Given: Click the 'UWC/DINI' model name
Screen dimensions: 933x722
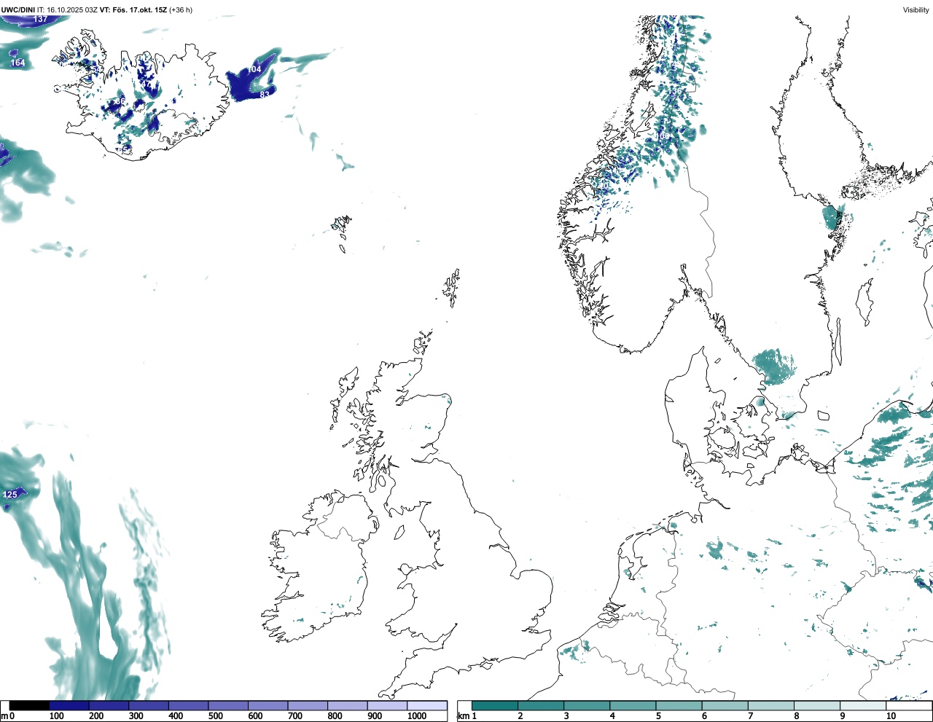Looking at the screenshot, I should click(18, 10).
